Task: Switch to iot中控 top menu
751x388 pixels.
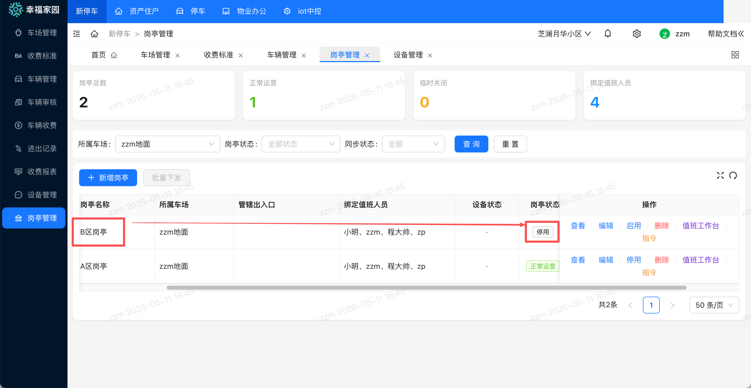Action: click(302, 11)
